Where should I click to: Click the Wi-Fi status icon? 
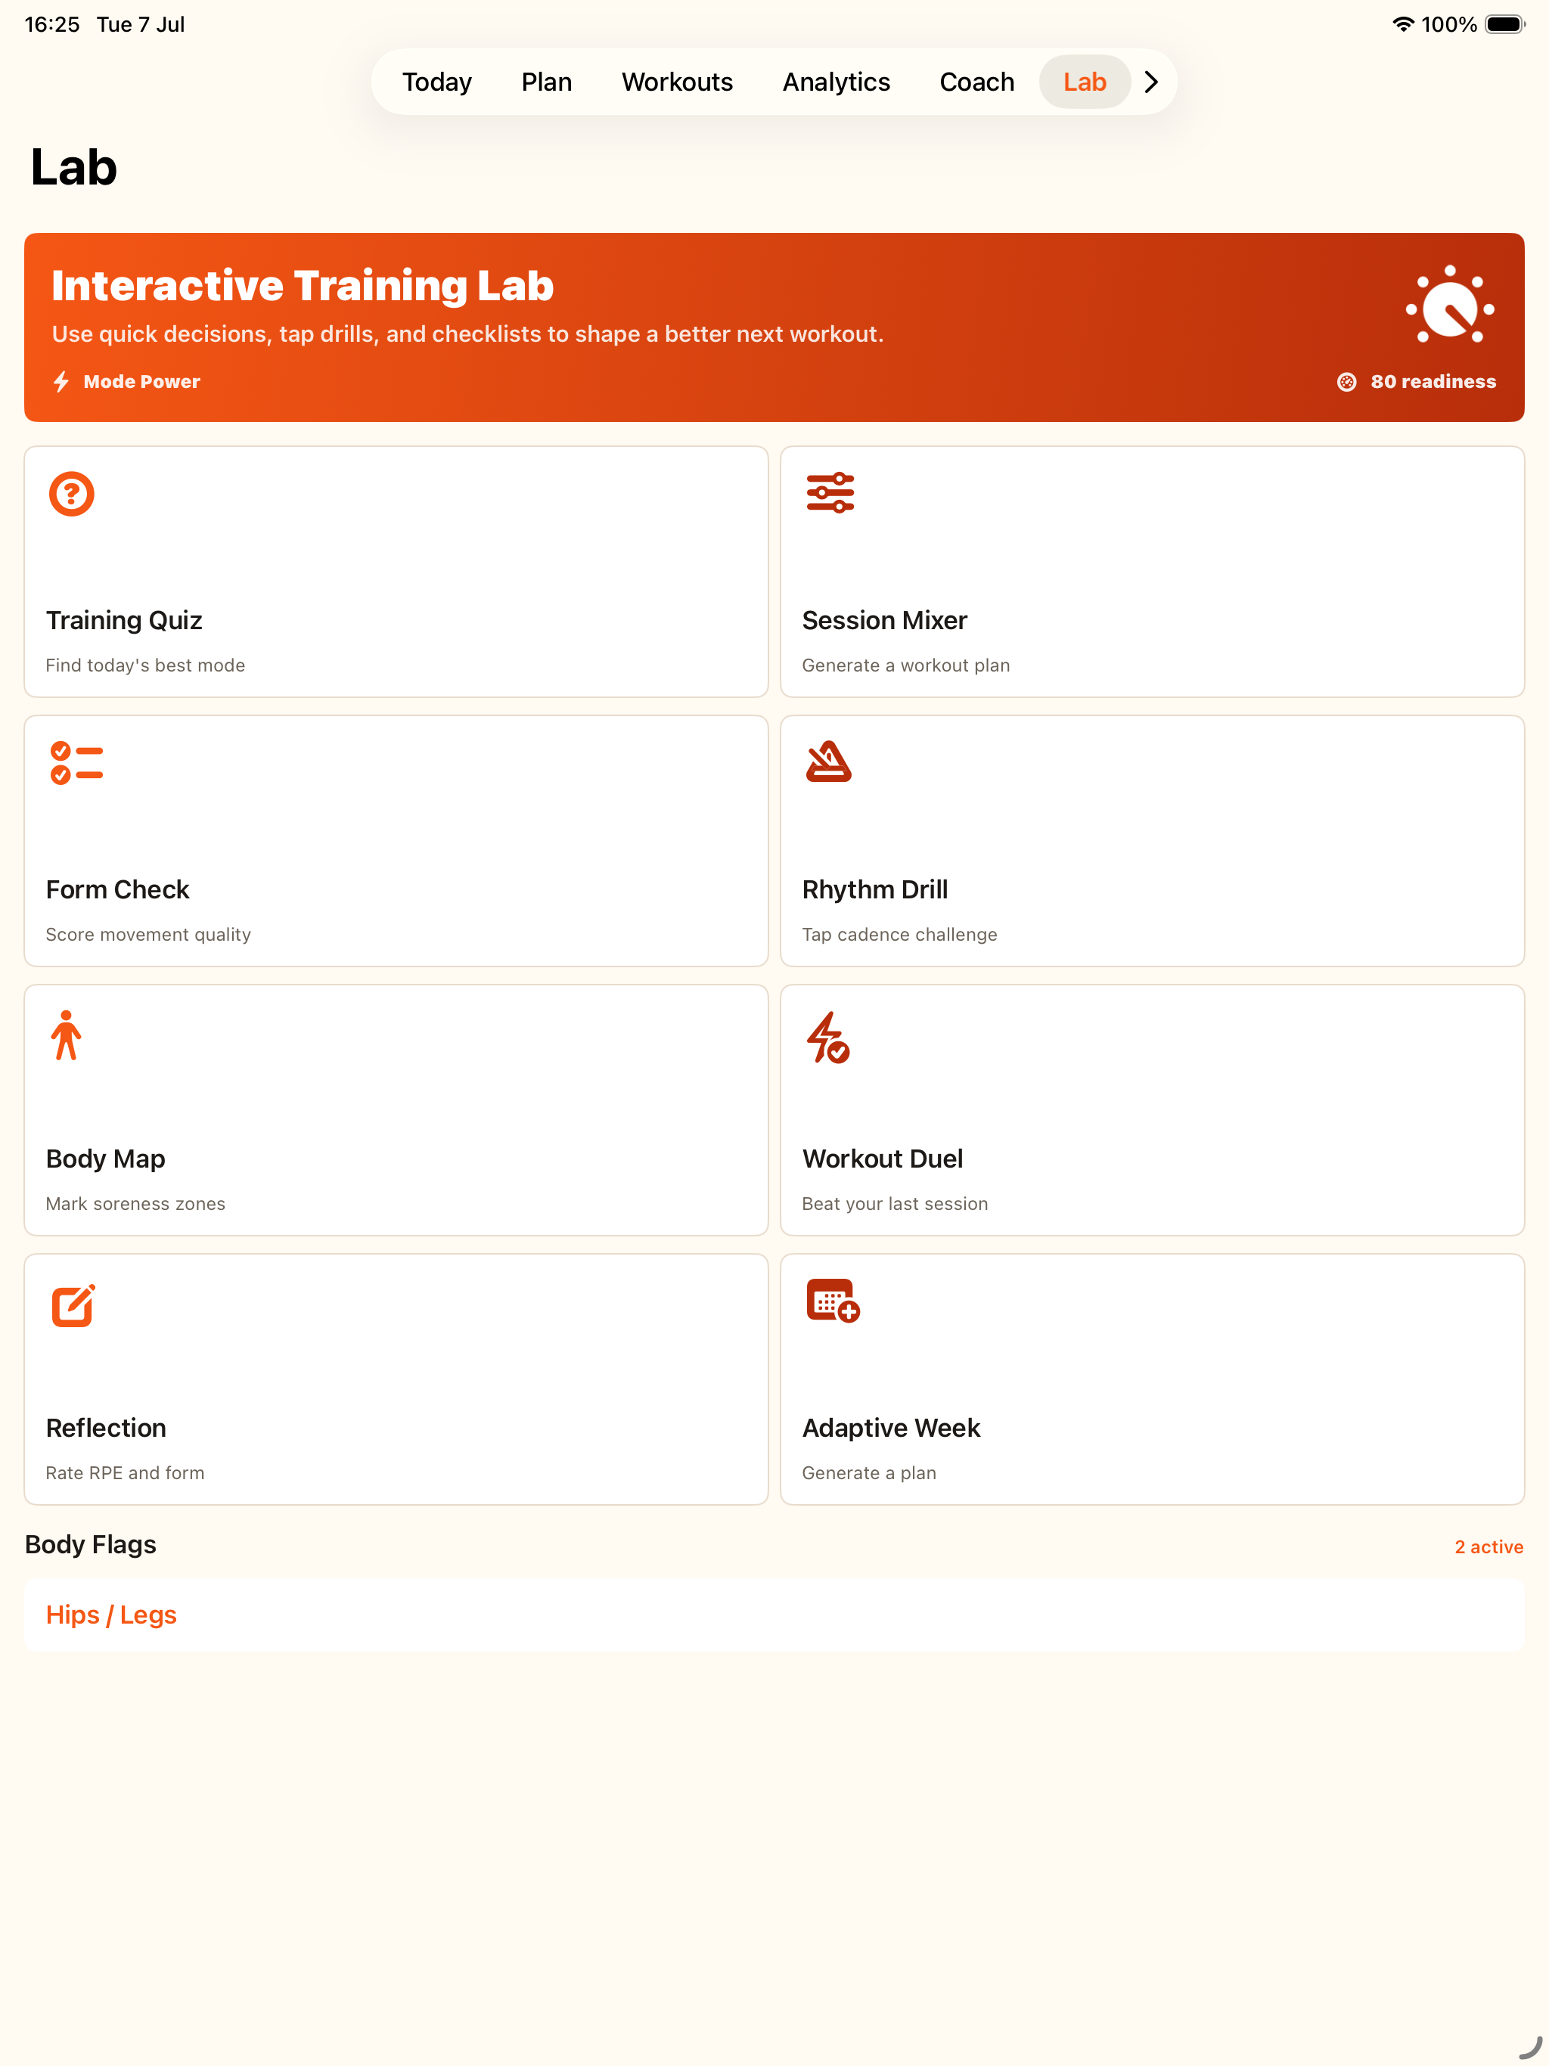(1402, 24)
